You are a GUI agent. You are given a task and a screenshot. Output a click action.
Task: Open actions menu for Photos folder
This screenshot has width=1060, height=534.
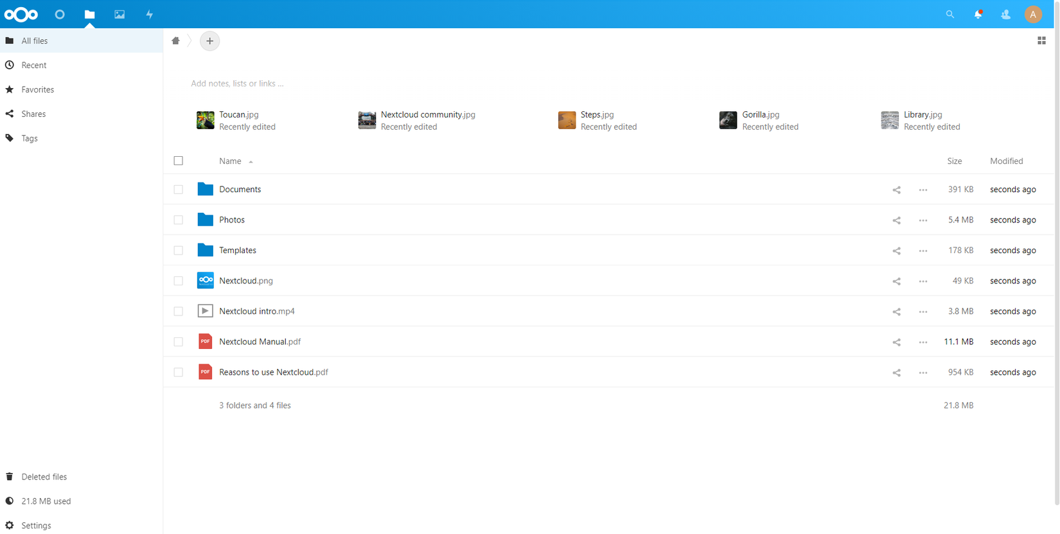point(923,220)
